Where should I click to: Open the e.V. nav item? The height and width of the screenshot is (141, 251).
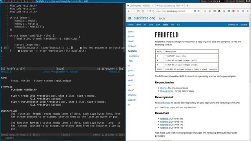point(178,25)
